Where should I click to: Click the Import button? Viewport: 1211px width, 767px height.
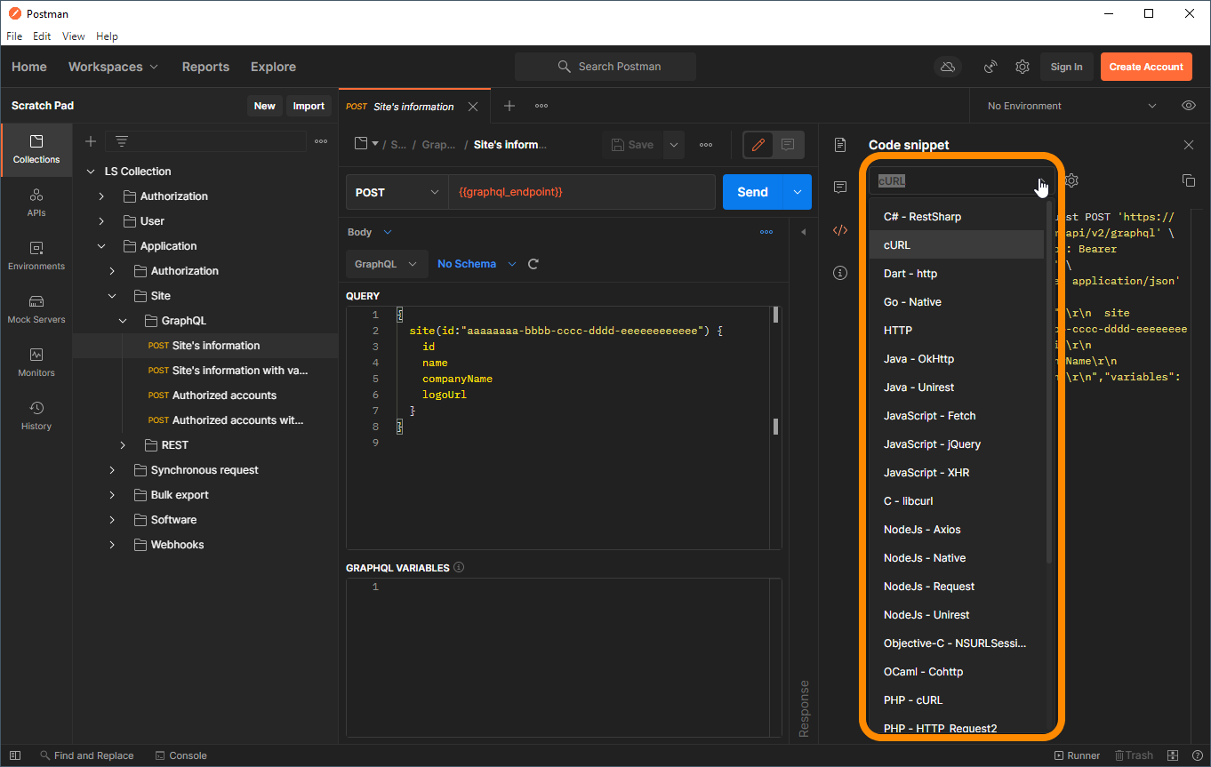309,106
